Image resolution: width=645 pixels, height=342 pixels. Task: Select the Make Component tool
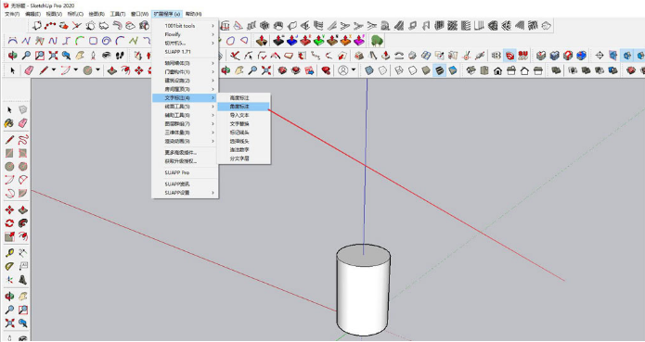[x=23, y=110]
